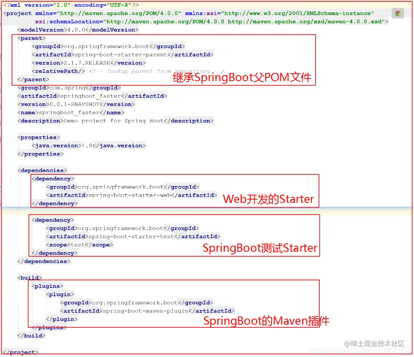Click the blog.csdn.net watermark link

click(x=360, y=350)
